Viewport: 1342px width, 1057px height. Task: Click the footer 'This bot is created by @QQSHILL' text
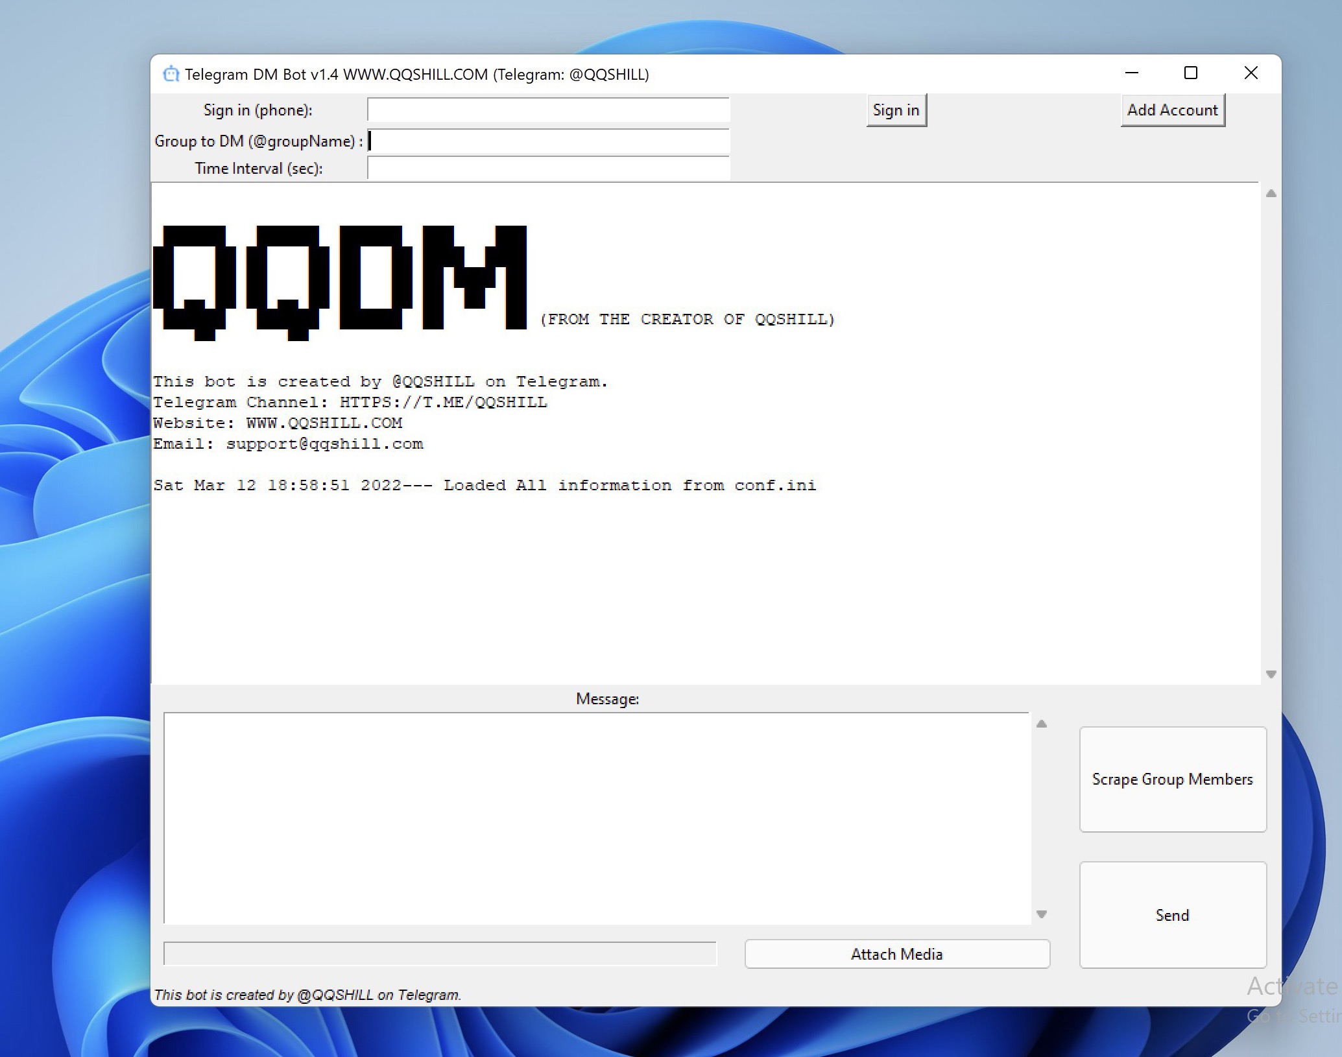pyautogui.click(x=307, y=995)
